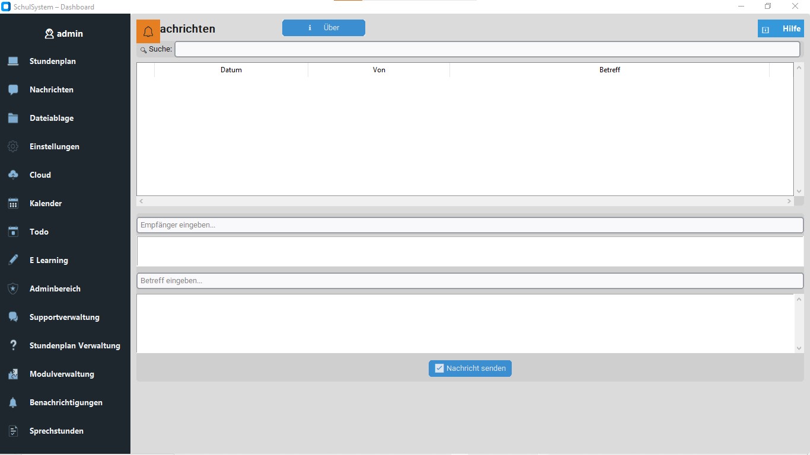Select the Adminbereich shield star icon

pyautogui.click(x=13, y=289)
